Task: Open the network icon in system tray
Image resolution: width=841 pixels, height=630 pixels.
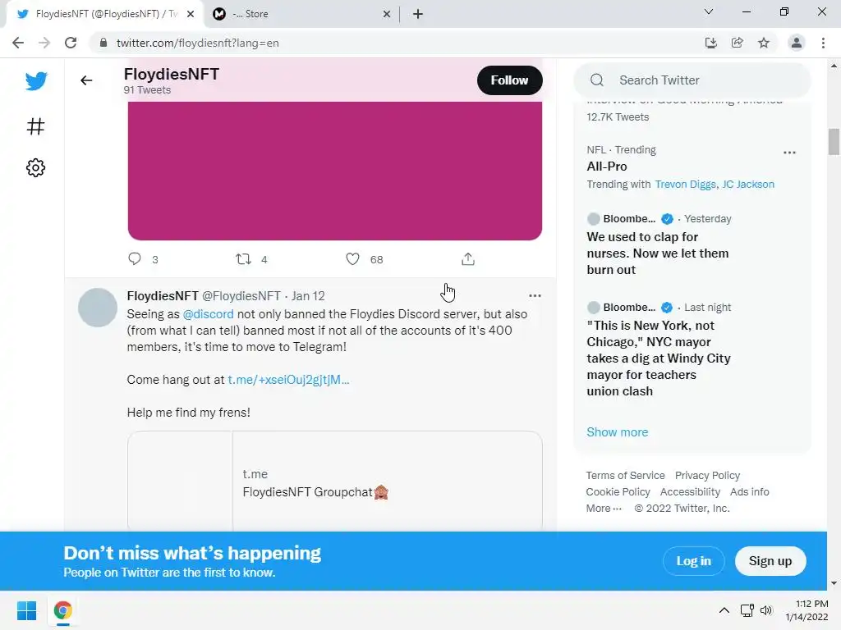Action: (747, 610)
